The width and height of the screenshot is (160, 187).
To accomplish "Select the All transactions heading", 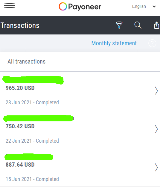I will (x=27, y=61).
